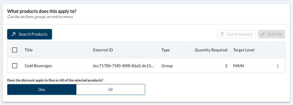Viewport: 293px width, 105px height.
Task: Click the truncated External ID value 6cc7178b
Action: pyautogui.click(x=124, y=66)
